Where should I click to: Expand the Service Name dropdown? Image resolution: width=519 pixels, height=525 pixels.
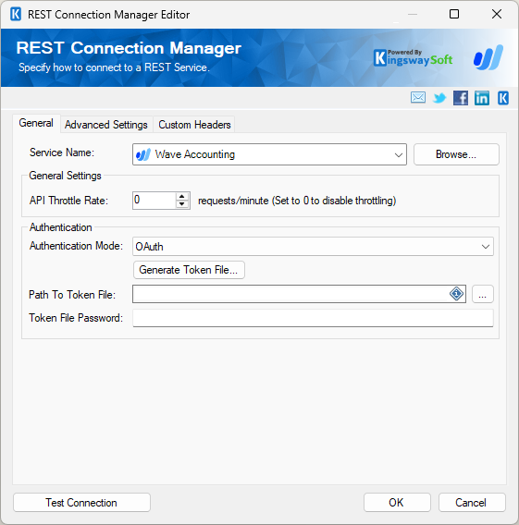(x=398, y=154)
